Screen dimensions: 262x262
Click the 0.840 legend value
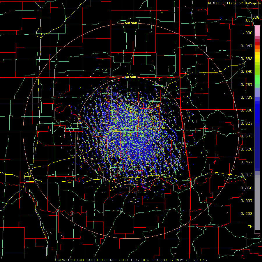point(247,72)
